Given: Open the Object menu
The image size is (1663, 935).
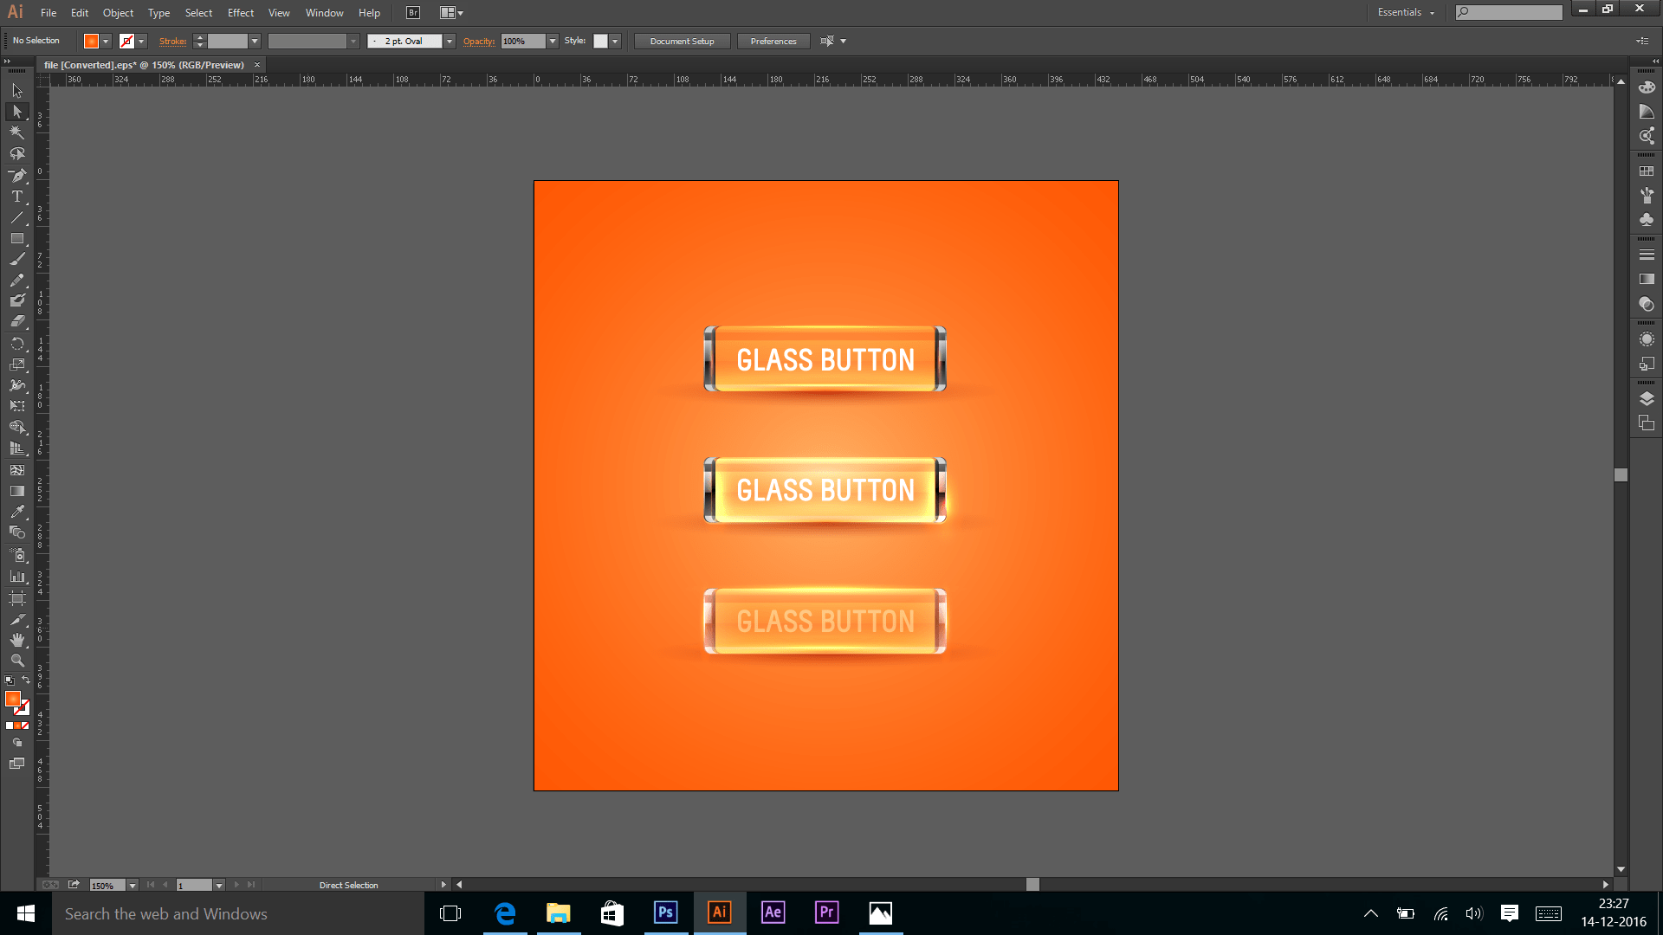Looking at the screenshot, I should coord(118,13).
